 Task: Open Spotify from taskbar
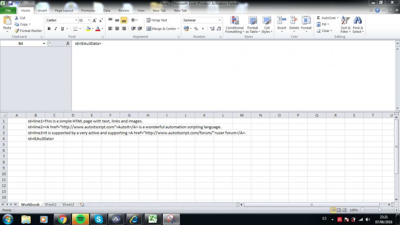(x=80, y=219)
